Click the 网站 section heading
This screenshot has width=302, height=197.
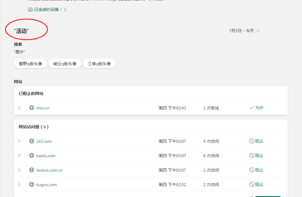pos(18,82)
